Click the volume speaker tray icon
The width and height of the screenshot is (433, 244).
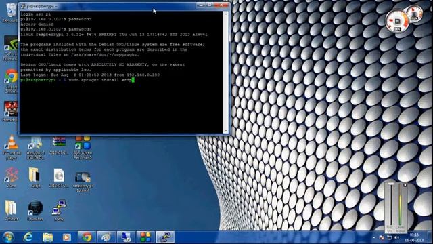pyautogui.click(x=397, y=237)
